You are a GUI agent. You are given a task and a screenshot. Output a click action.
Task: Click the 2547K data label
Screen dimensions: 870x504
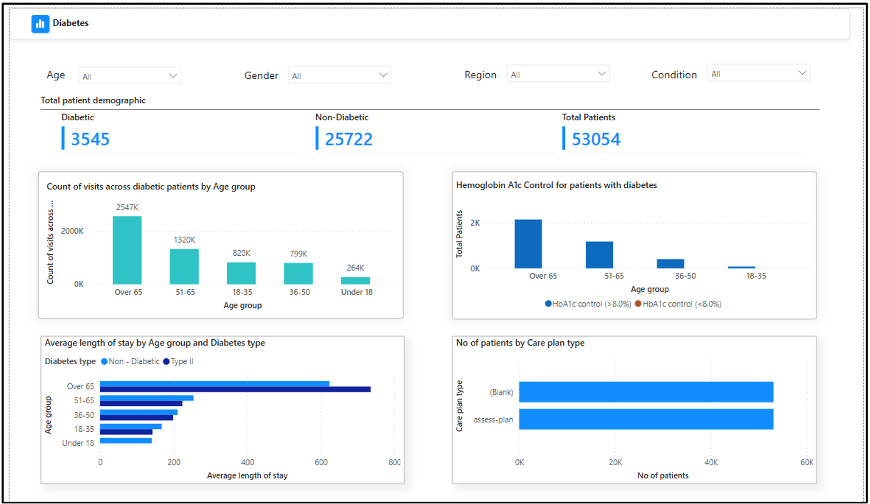[127, 207]
